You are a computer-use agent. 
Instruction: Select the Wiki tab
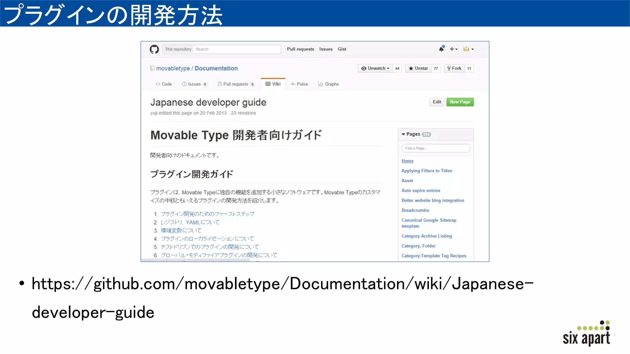[273, 84]
